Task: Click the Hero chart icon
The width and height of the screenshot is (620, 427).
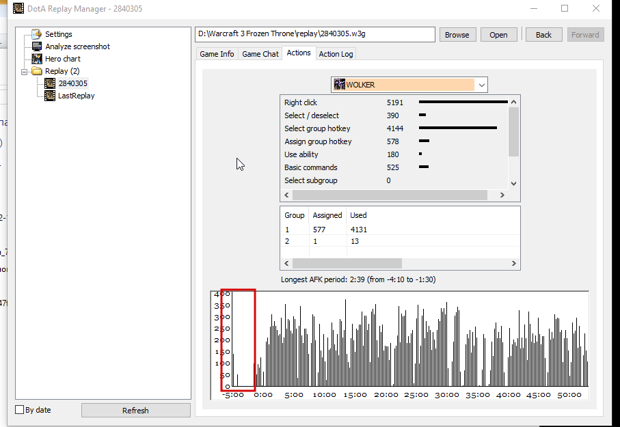Action: tap(37, 59)
